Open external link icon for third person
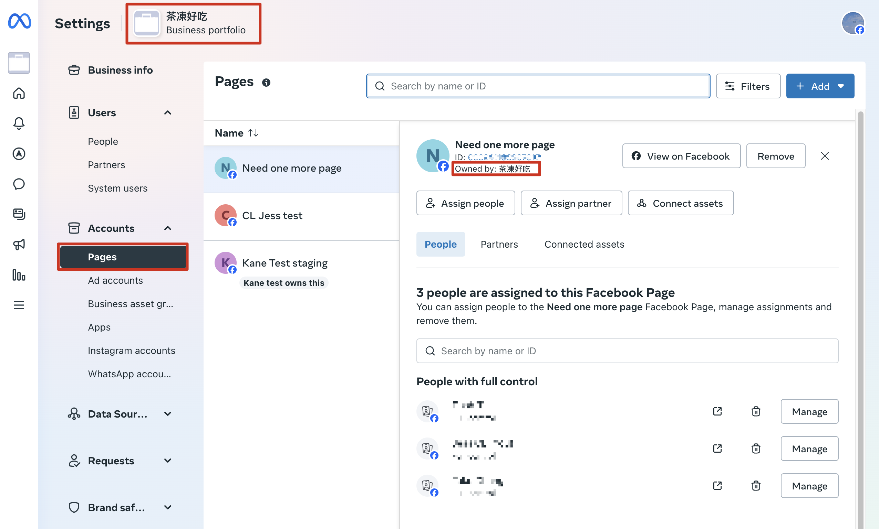This screenshot has height=529, width=879. point(717,485)
